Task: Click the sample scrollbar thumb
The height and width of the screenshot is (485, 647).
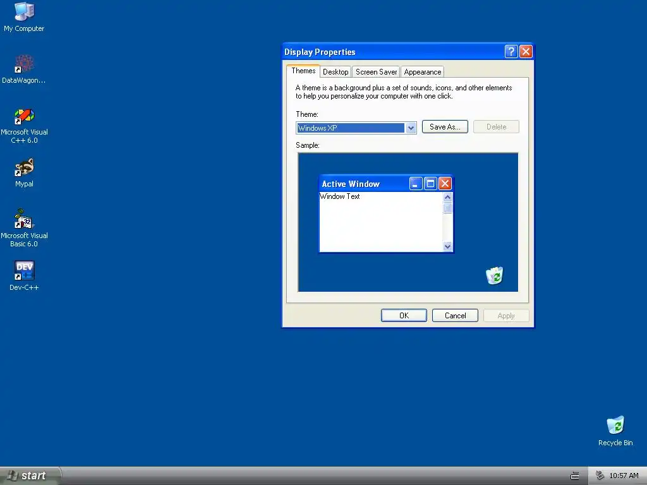Action: pos(447,208)
